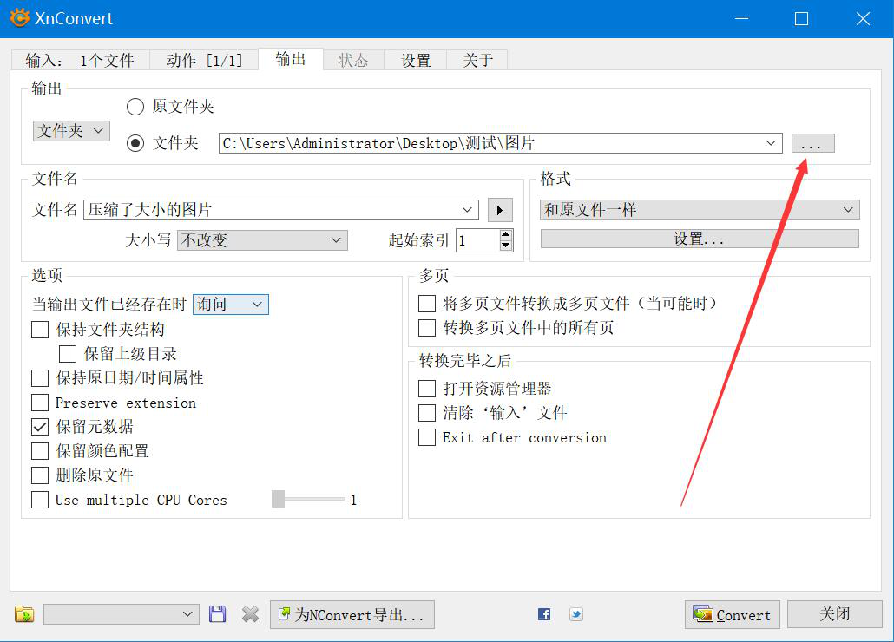Open the output type 文件夹 dropdown

71,131
